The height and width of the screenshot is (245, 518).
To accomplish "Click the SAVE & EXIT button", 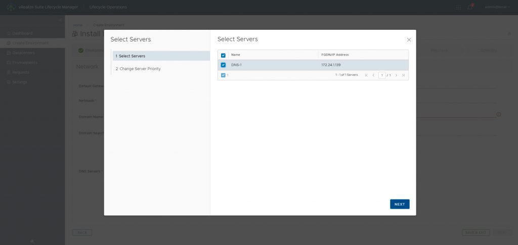I will point(476,232).
